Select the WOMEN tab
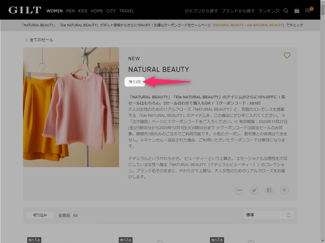Screen dimensions: 325x243 54,11
